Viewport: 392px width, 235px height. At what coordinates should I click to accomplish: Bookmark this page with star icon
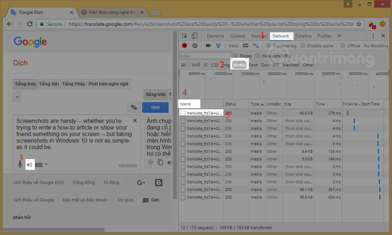click(359, 24)
